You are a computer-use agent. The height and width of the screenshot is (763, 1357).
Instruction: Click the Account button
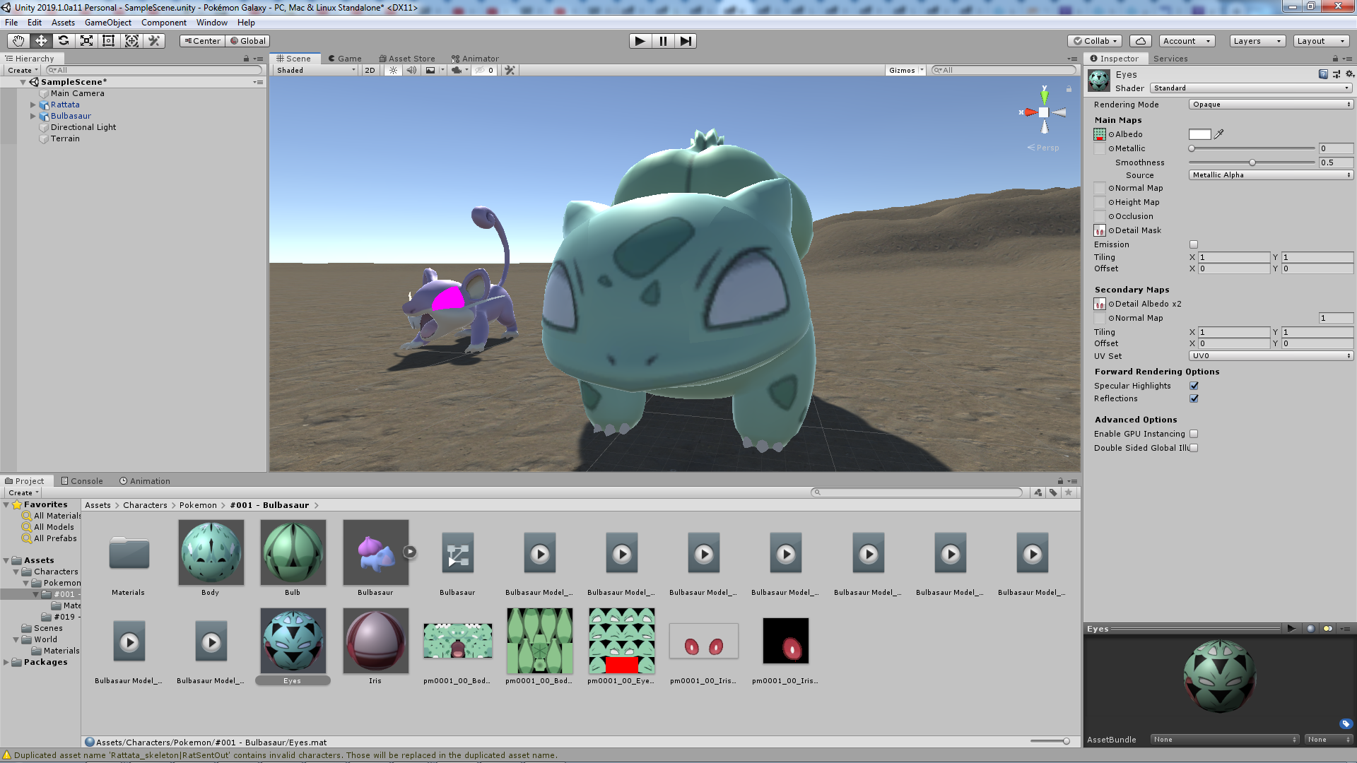pos(1187,41)
